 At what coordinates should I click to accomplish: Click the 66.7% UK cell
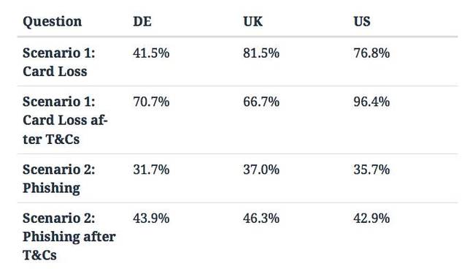261,102
